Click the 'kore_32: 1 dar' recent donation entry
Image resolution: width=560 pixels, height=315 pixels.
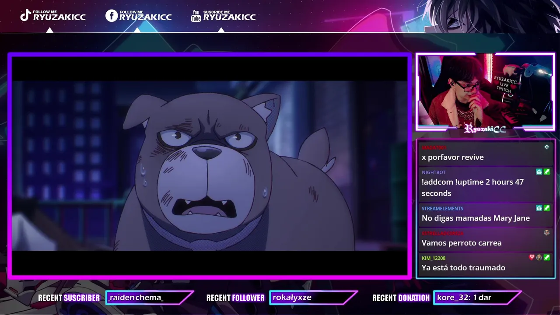coord(464,297)
